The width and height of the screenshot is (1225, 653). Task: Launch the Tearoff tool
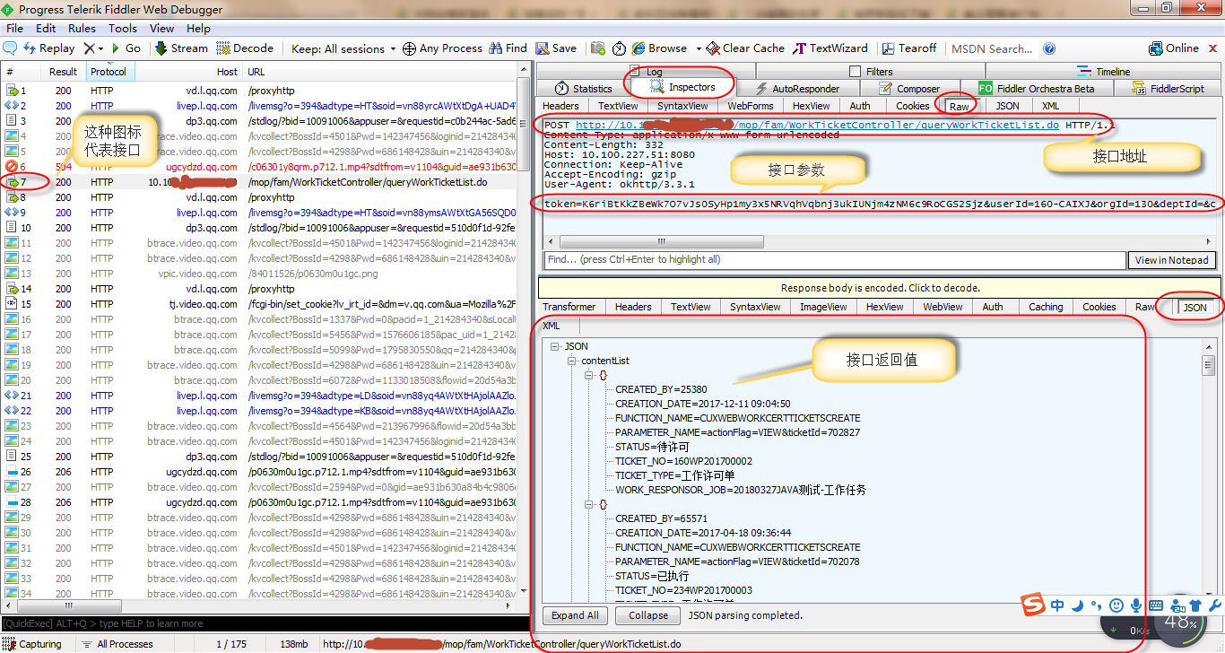point(888,48)
